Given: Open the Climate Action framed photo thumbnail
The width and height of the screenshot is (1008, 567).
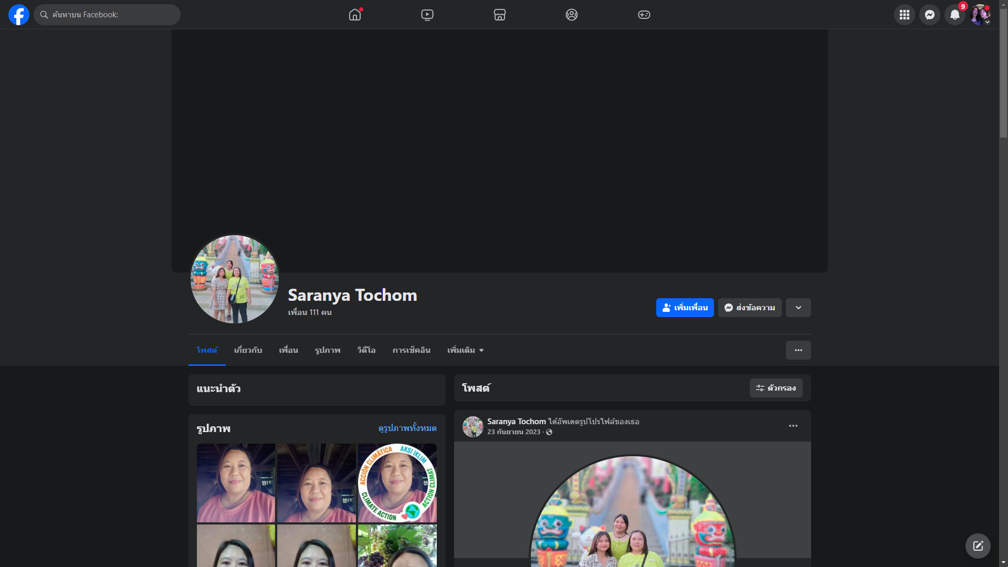Looking at the screenshot, I should pyautogui.click(x=397, y=483).
